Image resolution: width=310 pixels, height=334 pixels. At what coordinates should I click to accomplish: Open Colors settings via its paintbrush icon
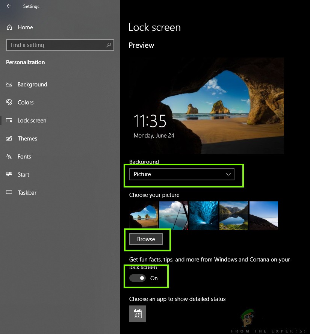click(x=9, y=102)
